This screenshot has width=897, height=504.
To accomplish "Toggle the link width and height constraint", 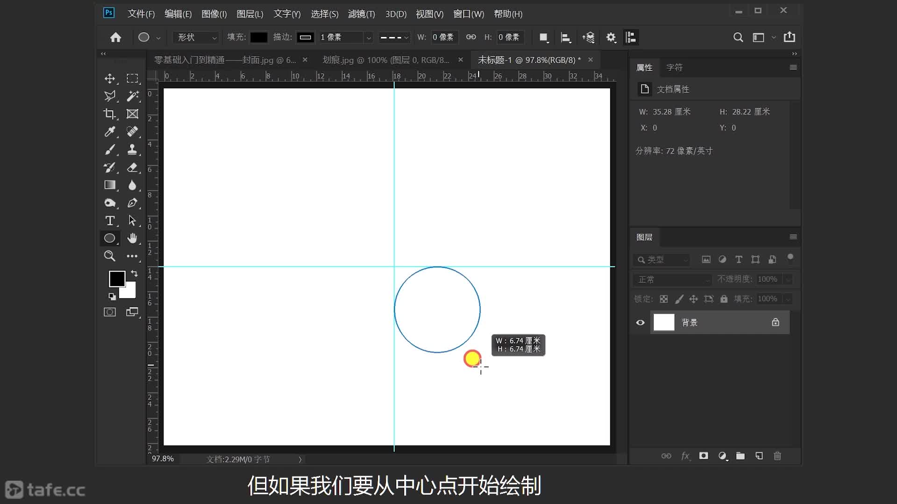I will coord(471,37).
